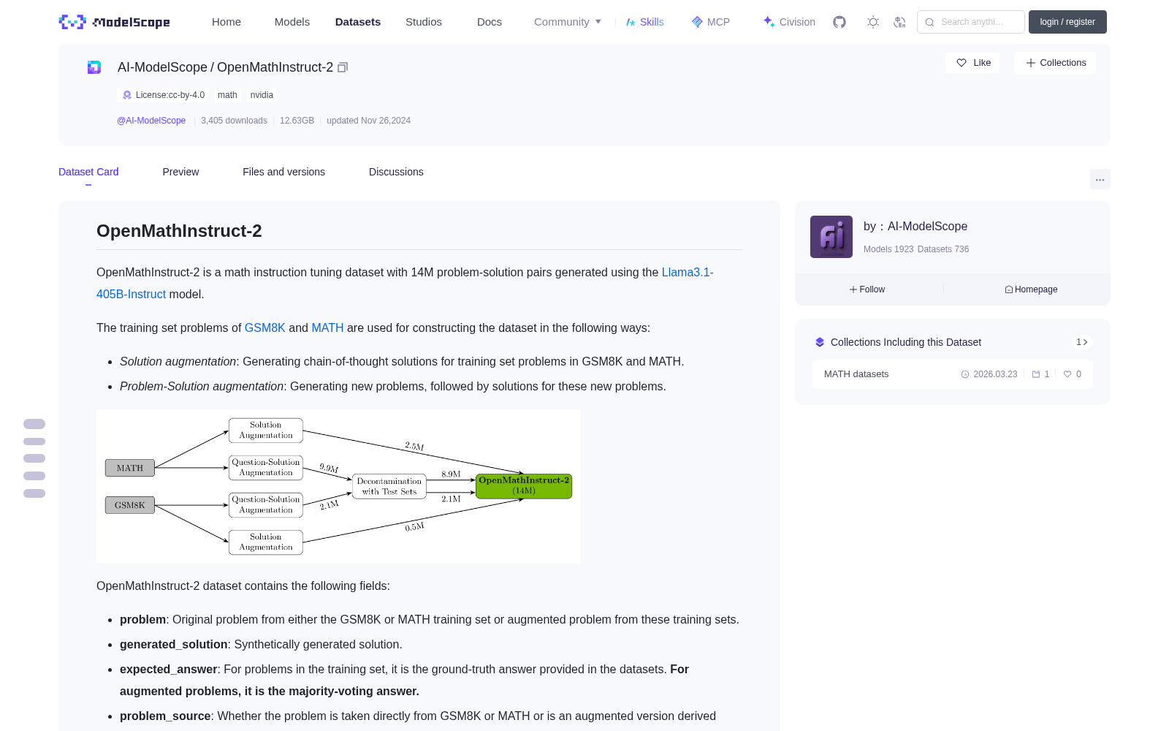
Task: Copy the dataset name using the copy icon
Action: (343, 67)
